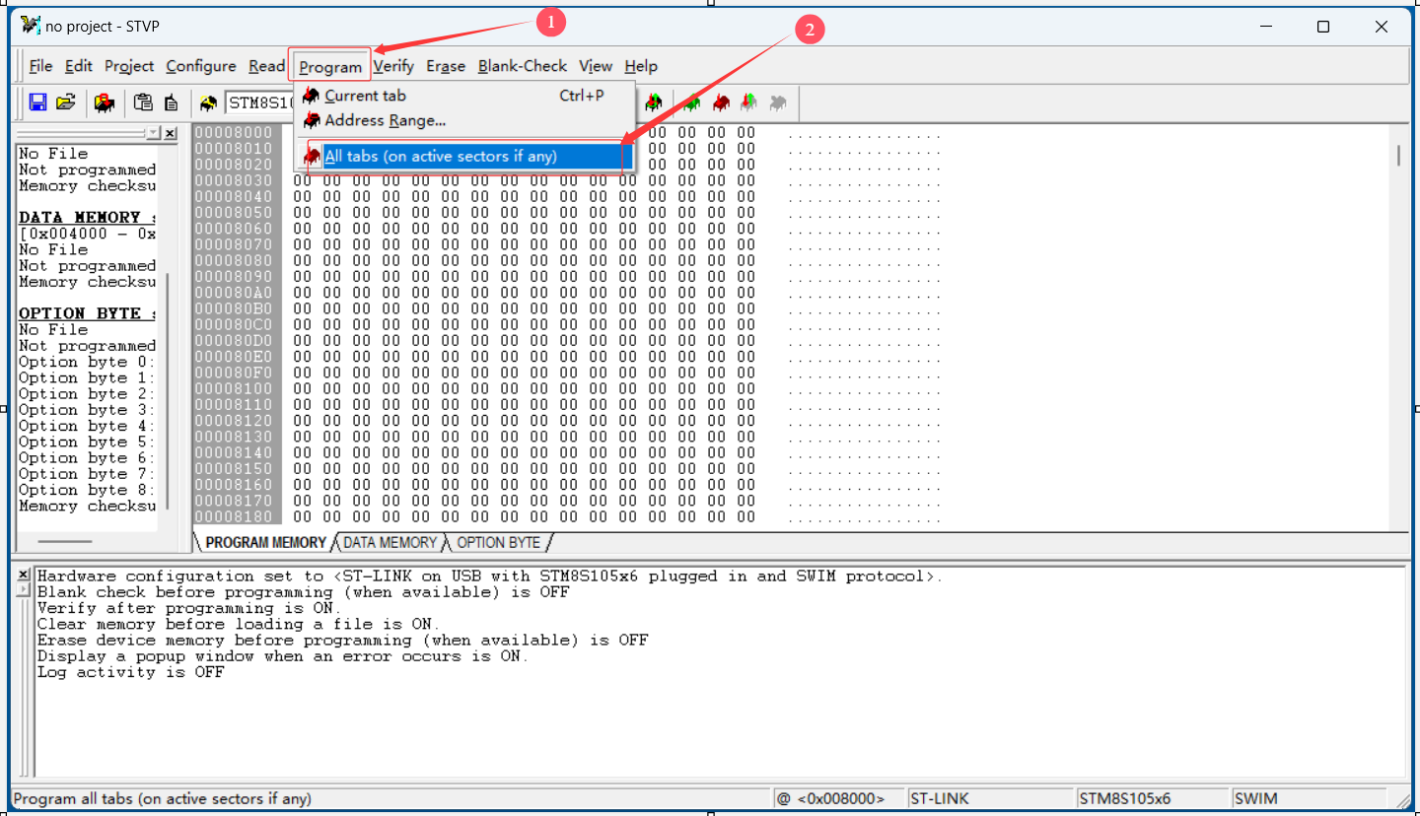The width and height of the screenshot is (1420, 816).
Task: Click the clipboard icon in the toolbar
Action: coord(144,102)
